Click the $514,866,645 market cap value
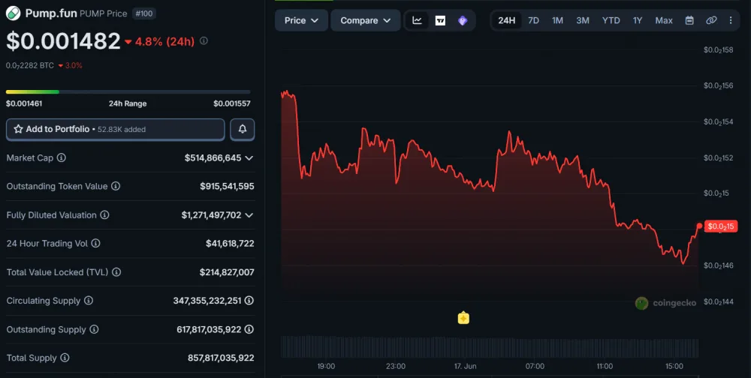The width and height of the screenshot is (751, 378). click(x=213, y=158)
